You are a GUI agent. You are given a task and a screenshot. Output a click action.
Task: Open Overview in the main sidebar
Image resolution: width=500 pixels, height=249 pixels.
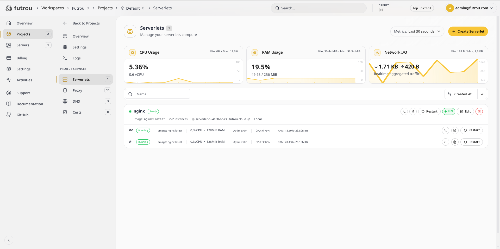click(x=28, y=23)
